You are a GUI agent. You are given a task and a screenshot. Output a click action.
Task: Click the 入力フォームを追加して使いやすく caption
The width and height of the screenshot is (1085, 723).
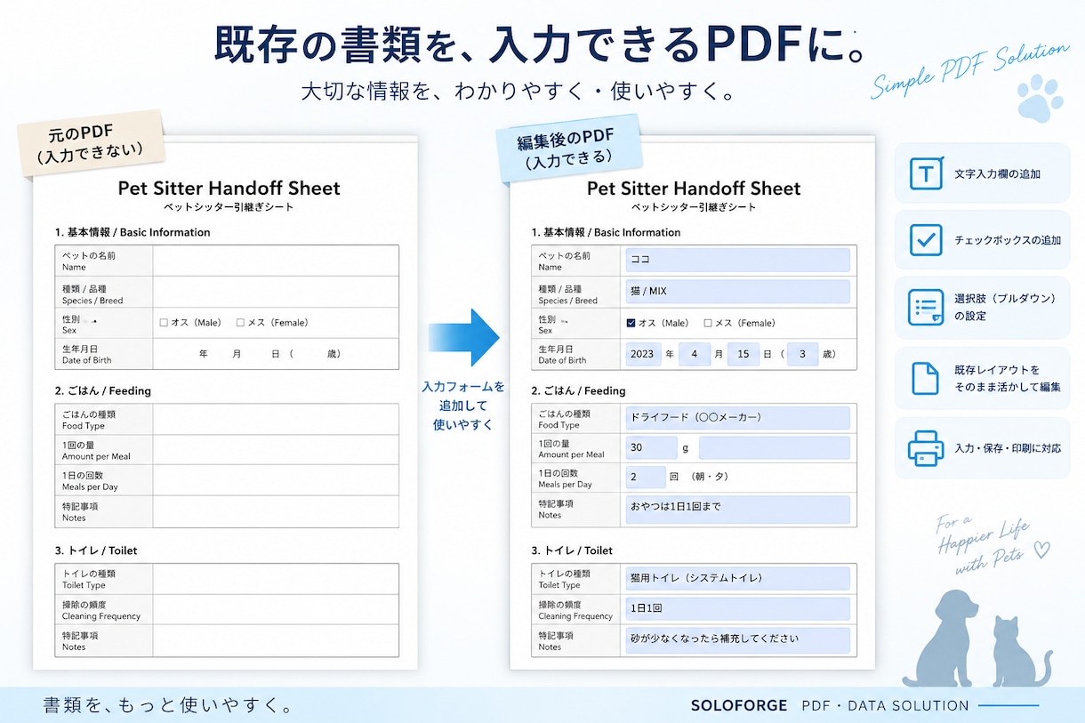[x=463, y=406]
